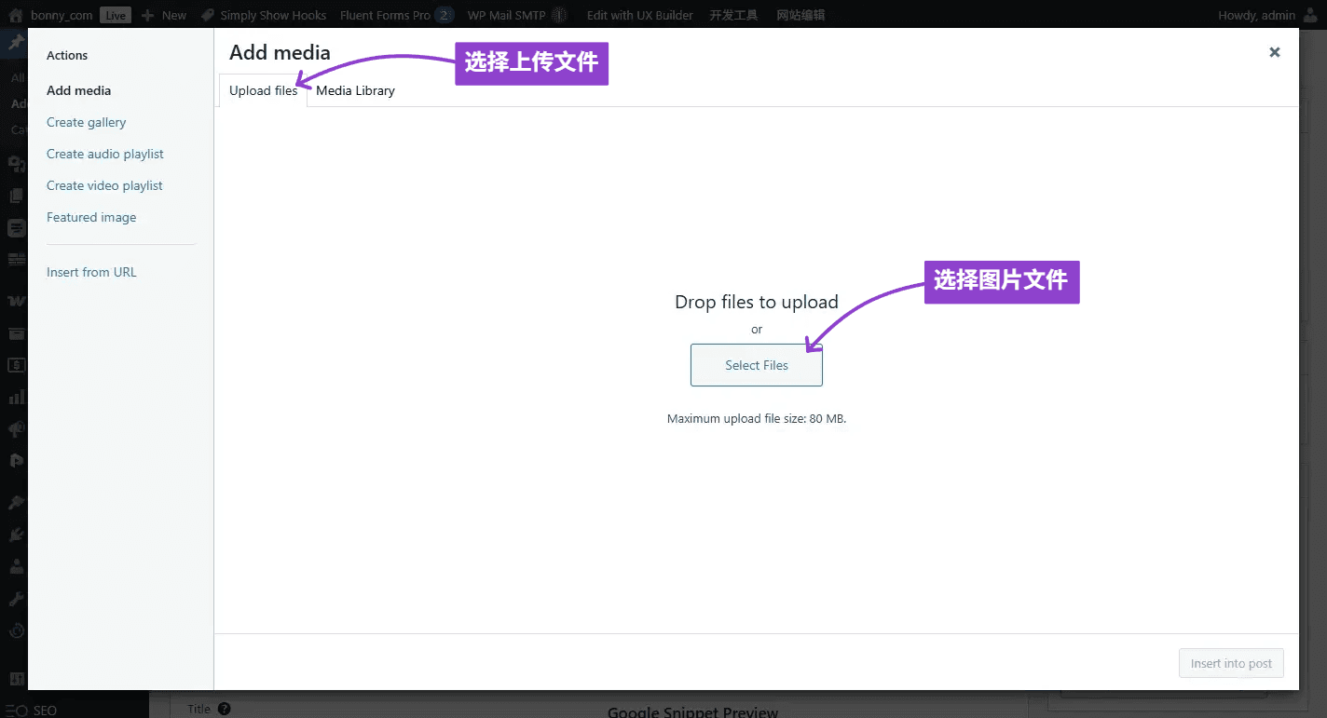Choose Insert from URL option
The image size is (1327, 718).
point(91,272)
